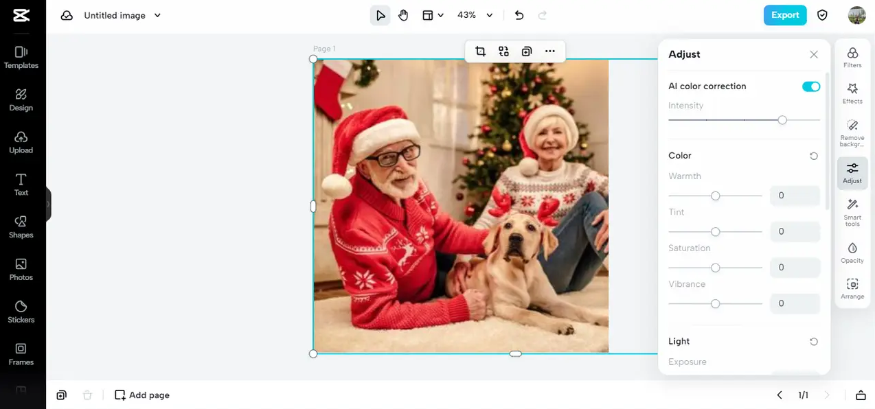The width and height of the screenshot is (875, 409).
Task: Open the Upload panel
Action: click(21, 142)
